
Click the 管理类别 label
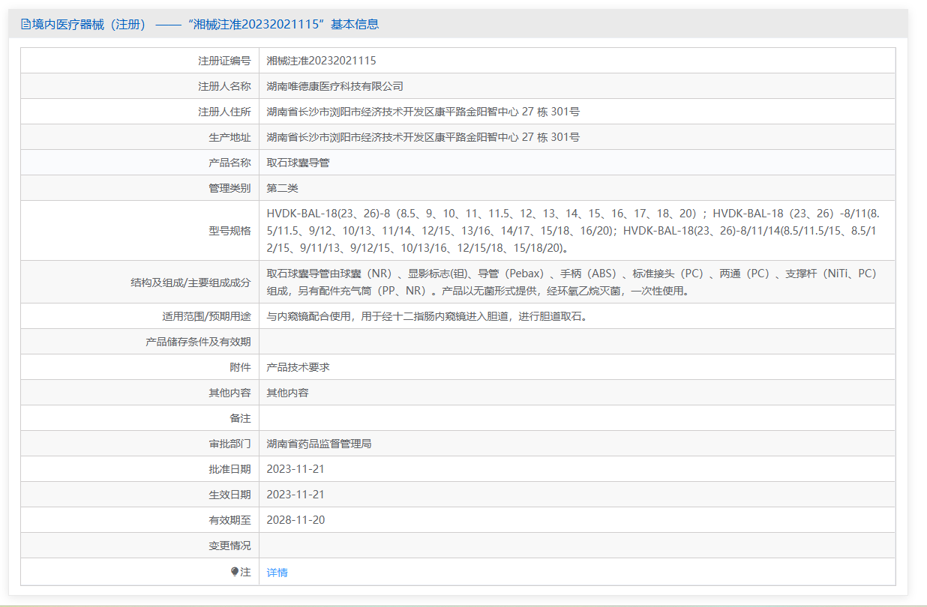(x=229, y=188)
